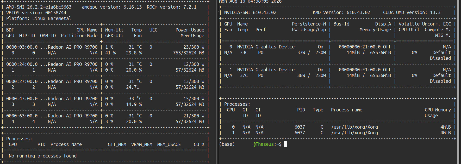Select the @Theseus:~$ shell prompt text
Viewport: 461px width, 164px height.
tap(267, 144)
